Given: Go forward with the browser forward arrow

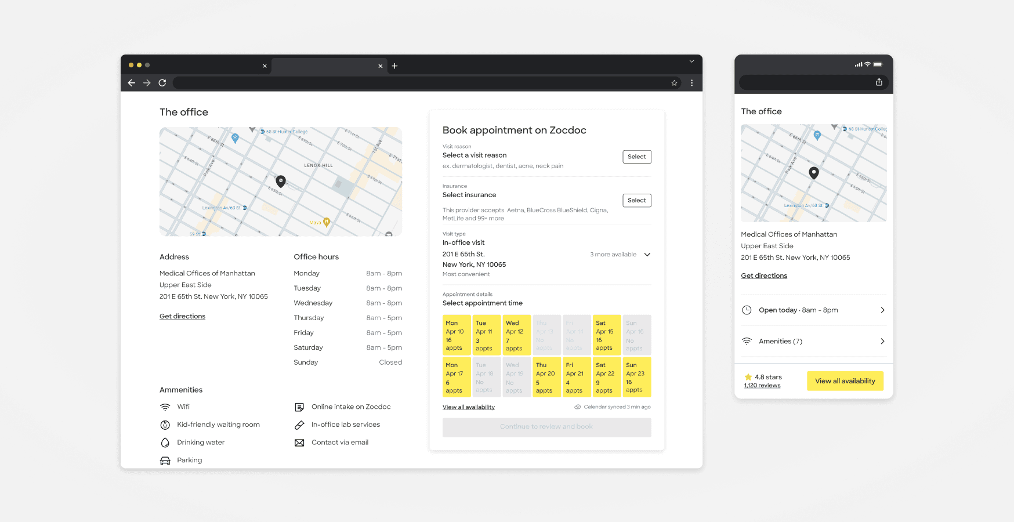Looking at the screenshot, I should point(147,83).
